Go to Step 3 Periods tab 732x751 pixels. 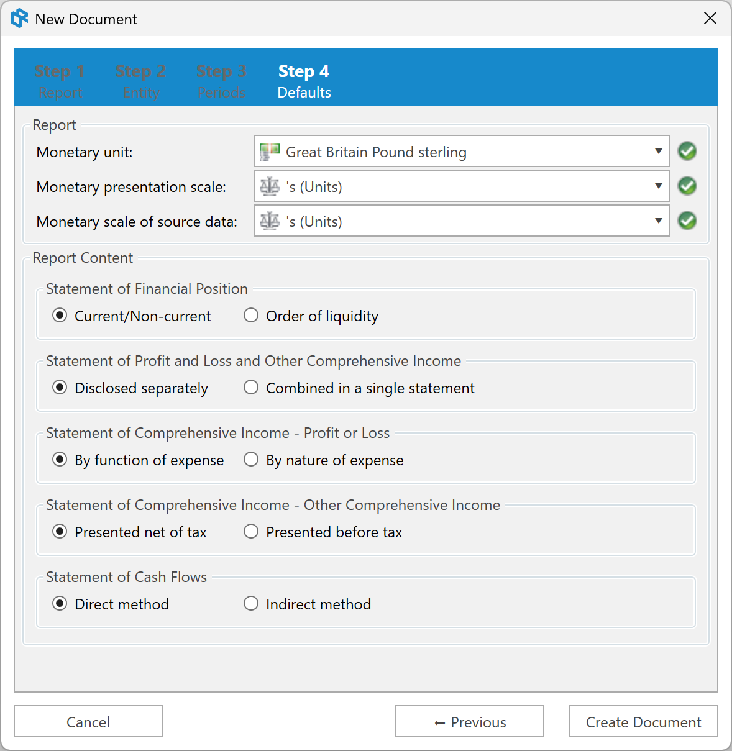tap(221, 81)
